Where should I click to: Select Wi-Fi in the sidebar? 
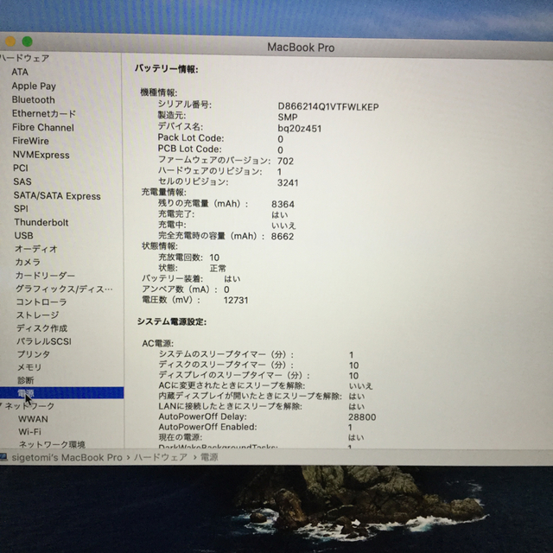click(x=29, y=432)
